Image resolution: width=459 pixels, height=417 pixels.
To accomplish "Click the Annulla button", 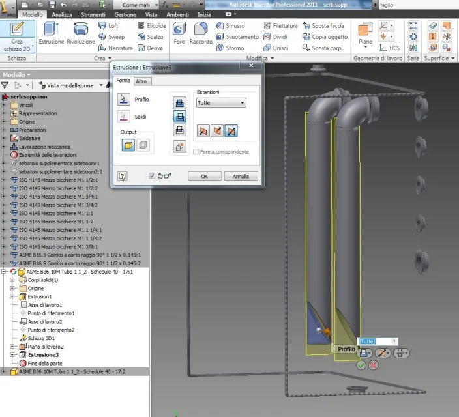I will point(241,176).
